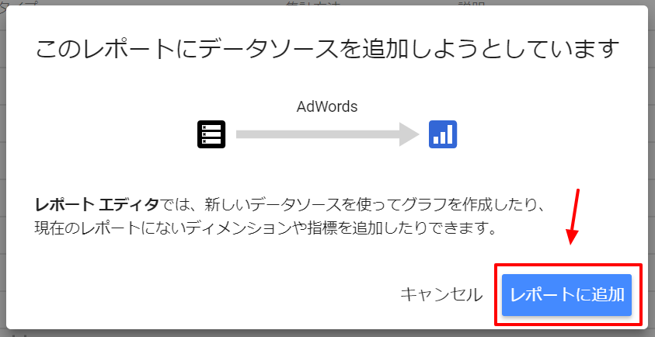The width and height of the screenshot is (655, 337).
Task: Click the bold レポート エディタ text
Action: [x=97, y=205]
